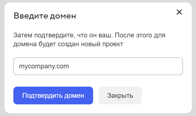Viewport: 196px width, 116px height.
Task: Dismiss the dialog using Закрыть
Action: click(120, 96)
